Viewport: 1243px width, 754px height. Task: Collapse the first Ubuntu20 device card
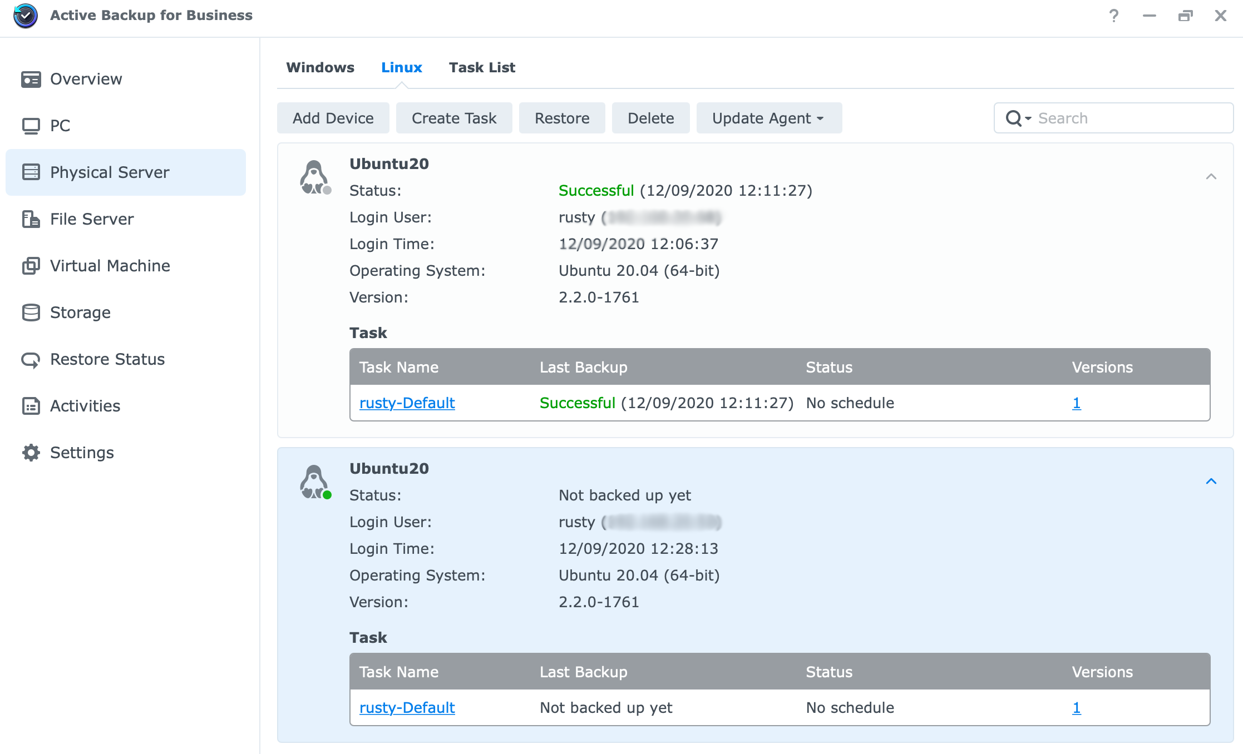pyautogui.click(x=1211, y=177)
